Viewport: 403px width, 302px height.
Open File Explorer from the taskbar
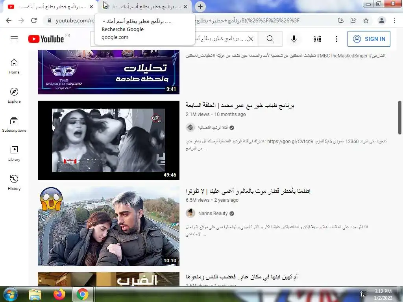click(x=35, y=294)
